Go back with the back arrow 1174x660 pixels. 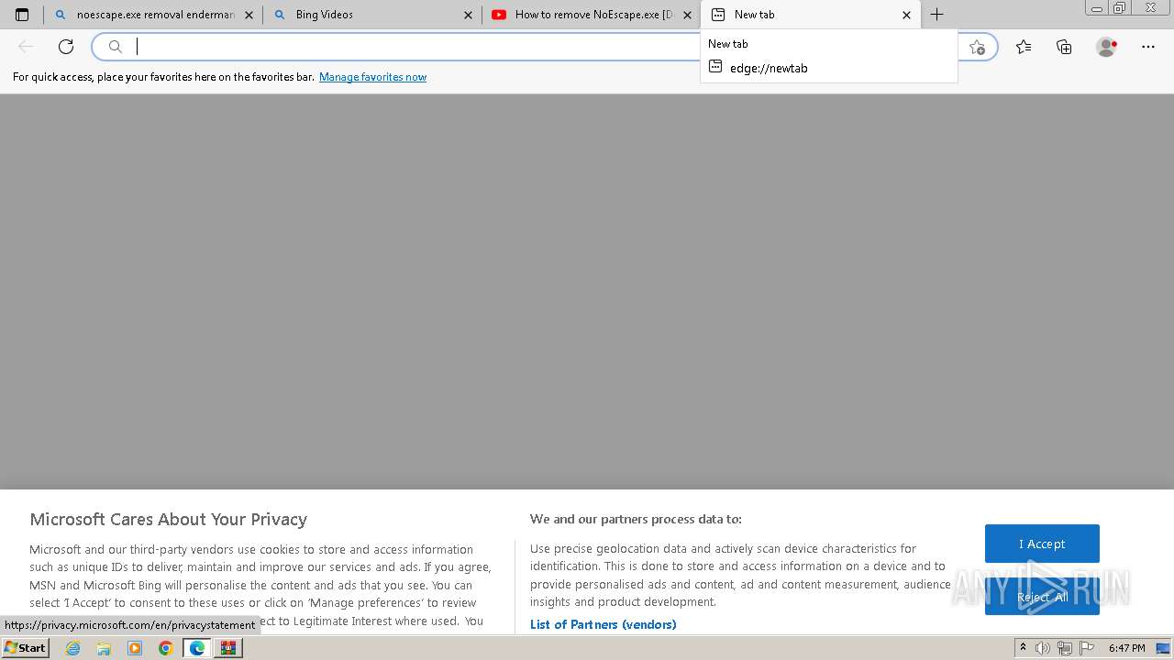26,47
